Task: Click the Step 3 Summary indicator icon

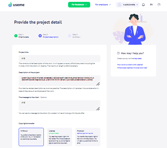Action: 70,36
